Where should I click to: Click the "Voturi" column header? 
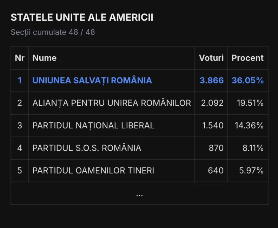(x=211, y=58)
